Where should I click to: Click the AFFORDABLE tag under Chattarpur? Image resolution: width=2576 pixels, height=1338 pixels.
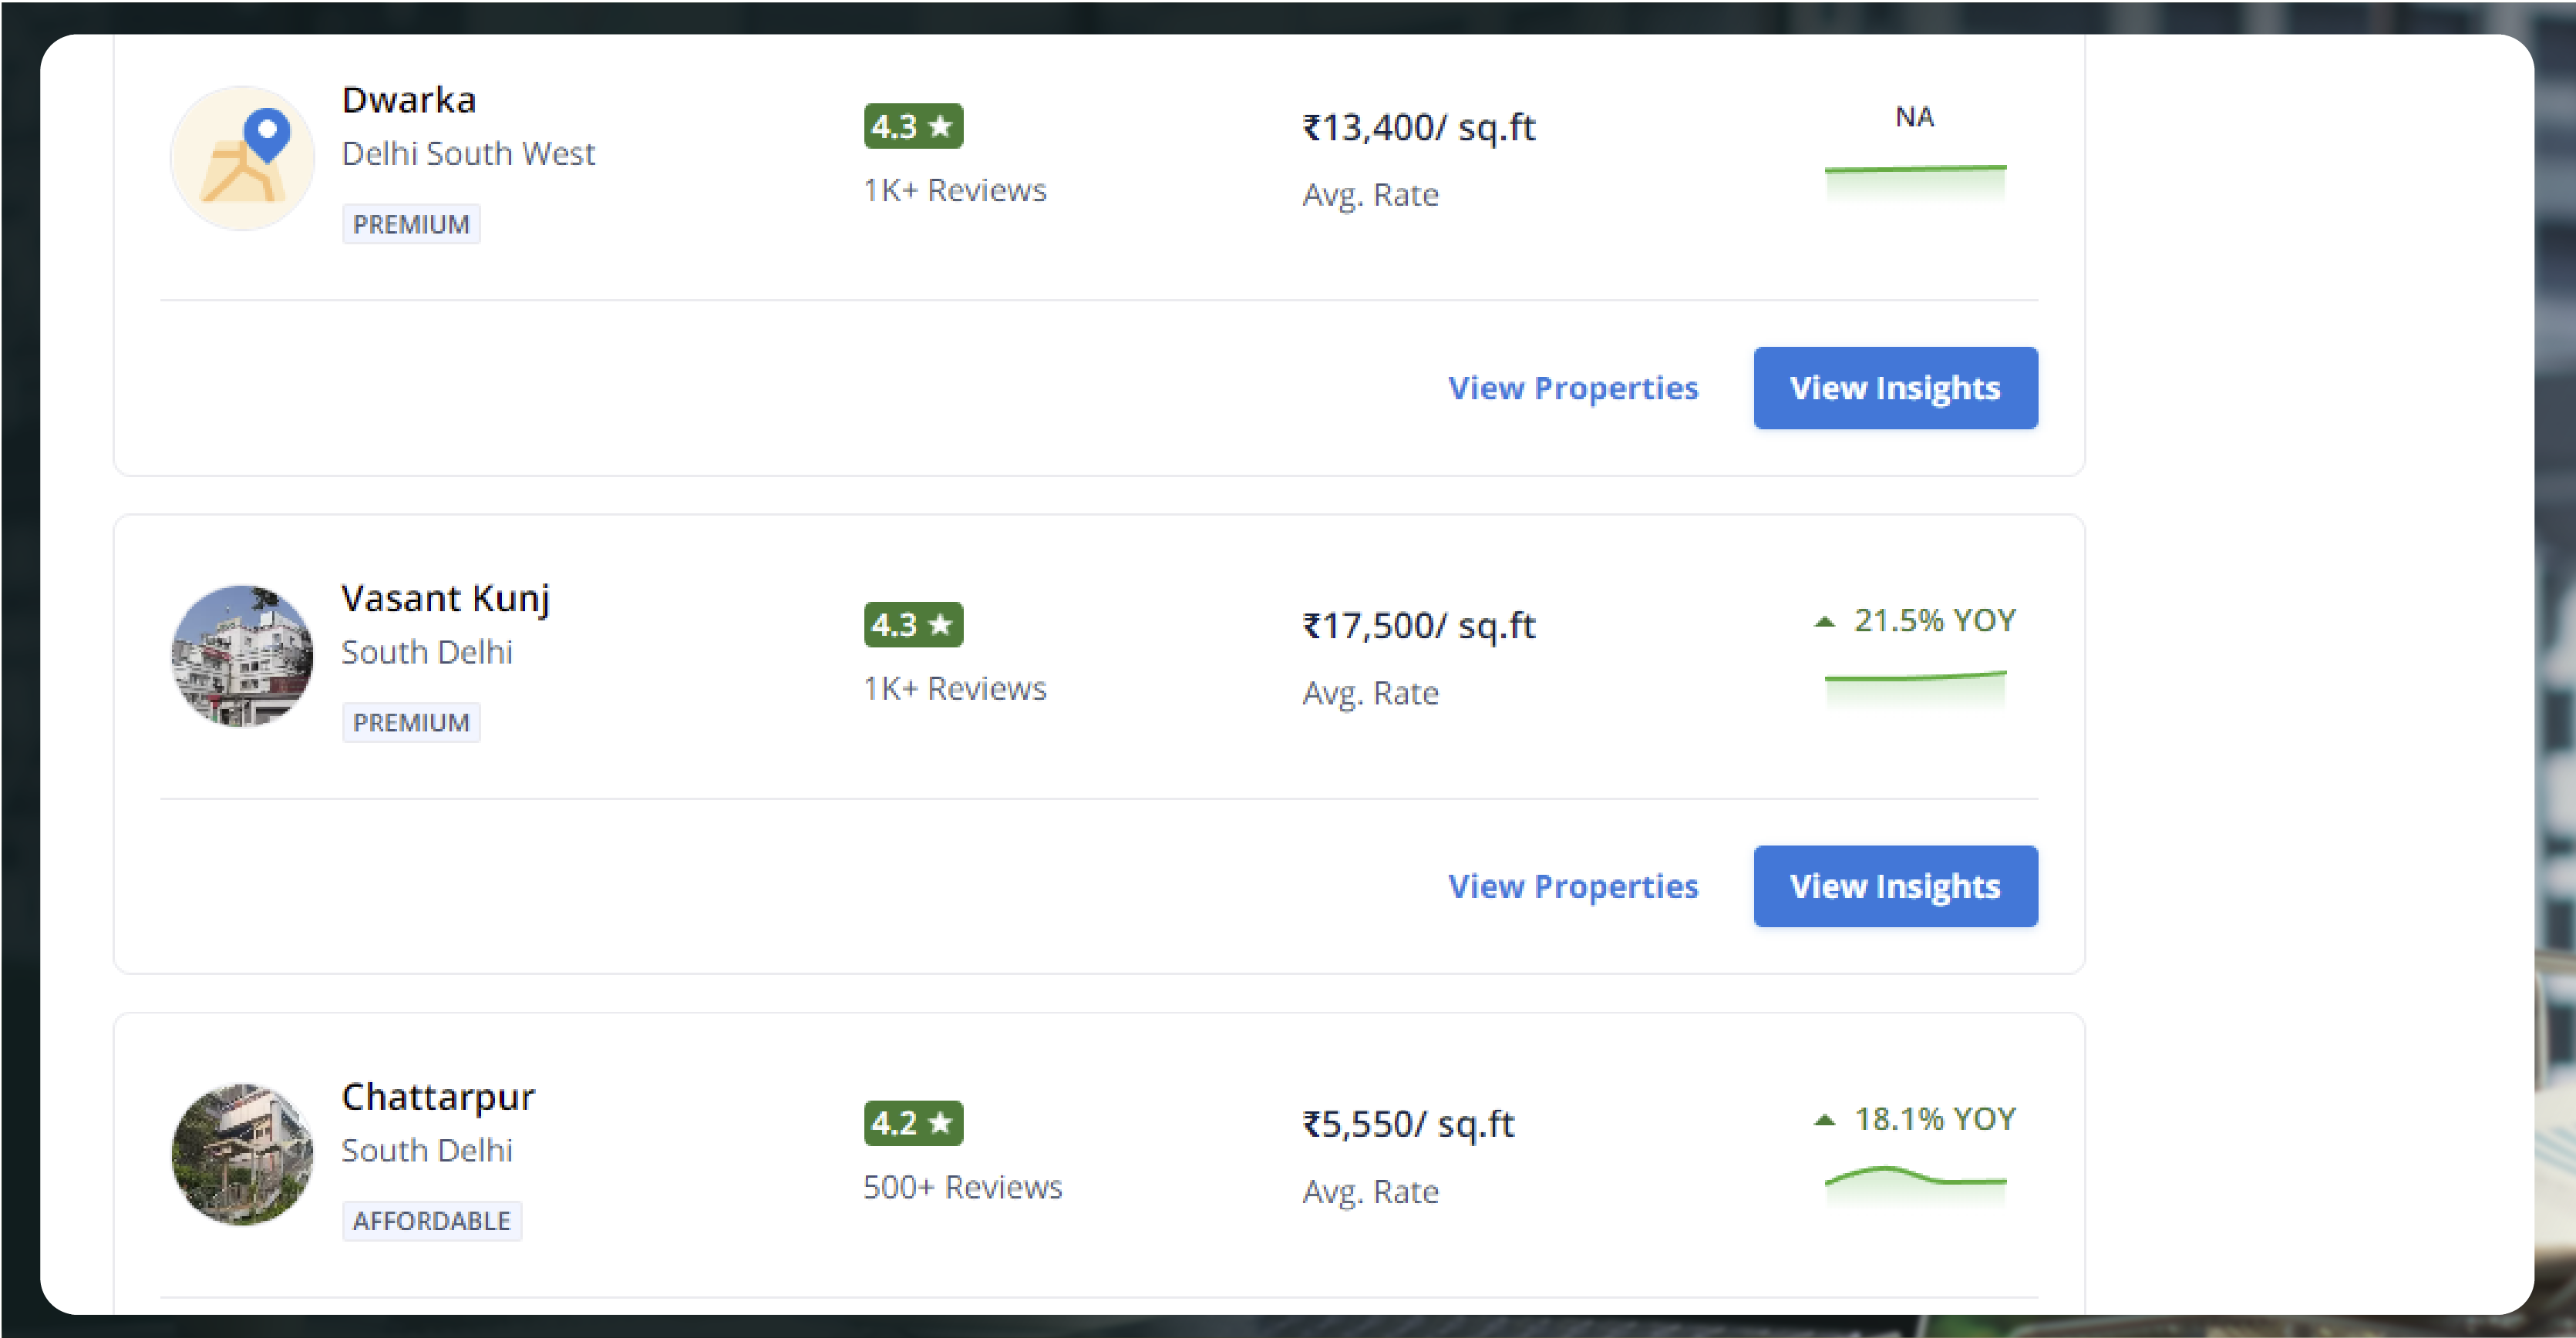coord(431,1221)
